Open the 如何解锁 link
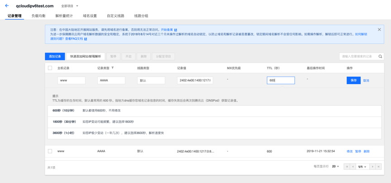Viewport: 391px width, 183px height. tap(361, 34)
